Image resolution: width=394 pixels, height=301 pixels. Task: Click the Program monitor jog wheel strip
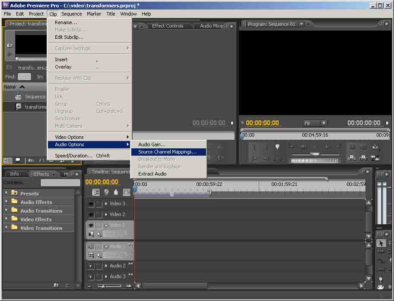coord(315,160)
